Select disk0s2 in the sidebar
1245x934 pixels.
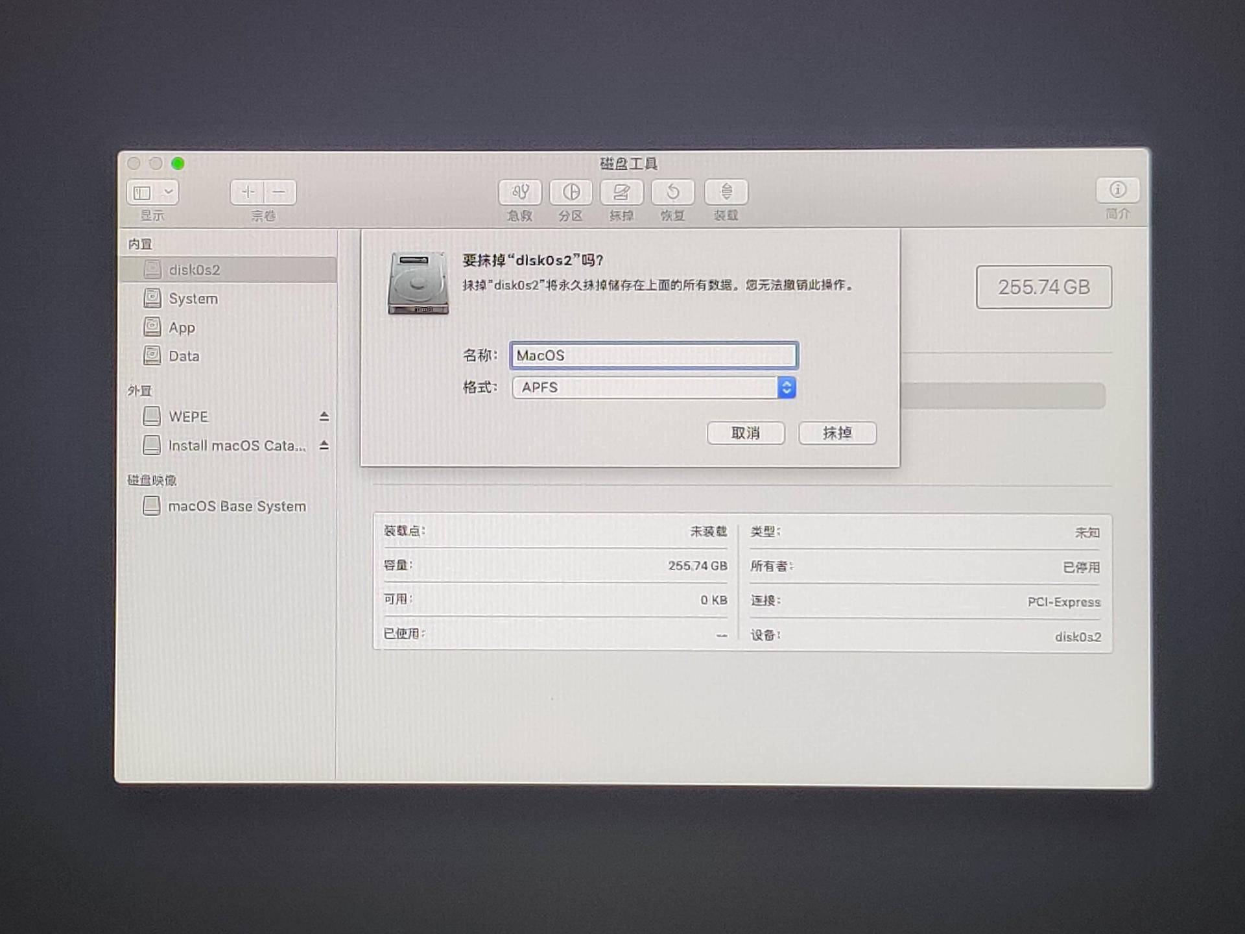[228, 270]
